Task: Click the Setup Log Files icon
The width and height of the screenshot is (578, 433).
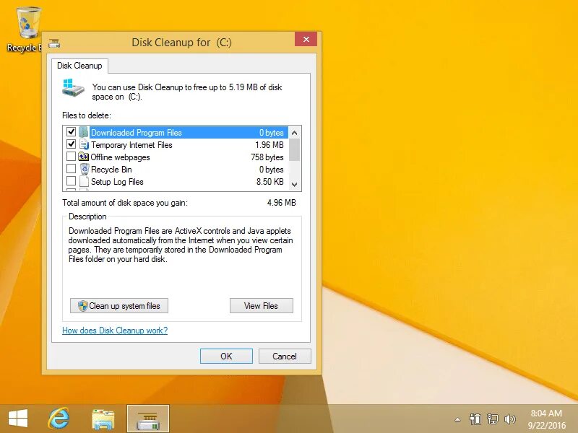Action: click(83, 181)
